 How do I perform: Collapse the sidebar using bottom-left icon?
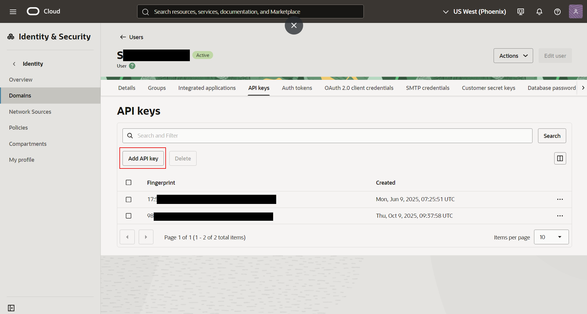11,308
